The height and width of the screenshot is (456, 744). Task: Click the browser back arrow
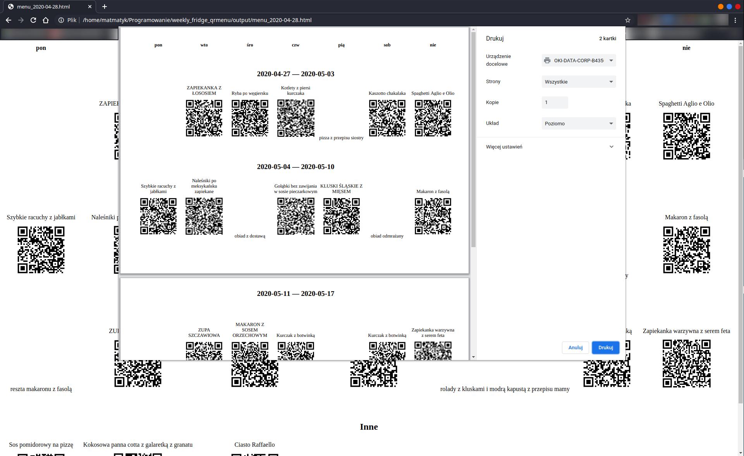9,20
